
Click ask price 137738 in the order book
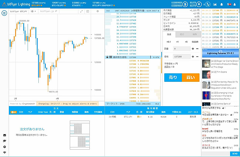coord(133,17)
